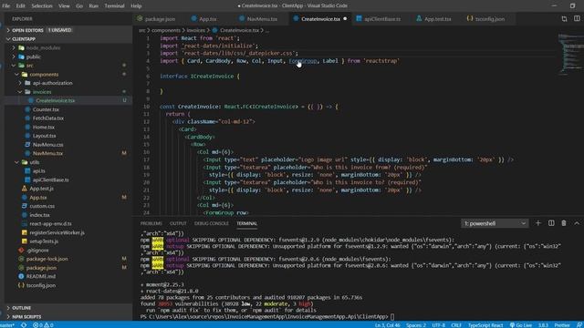
Task: Start Go Live server
Action: tap(521, 325)
